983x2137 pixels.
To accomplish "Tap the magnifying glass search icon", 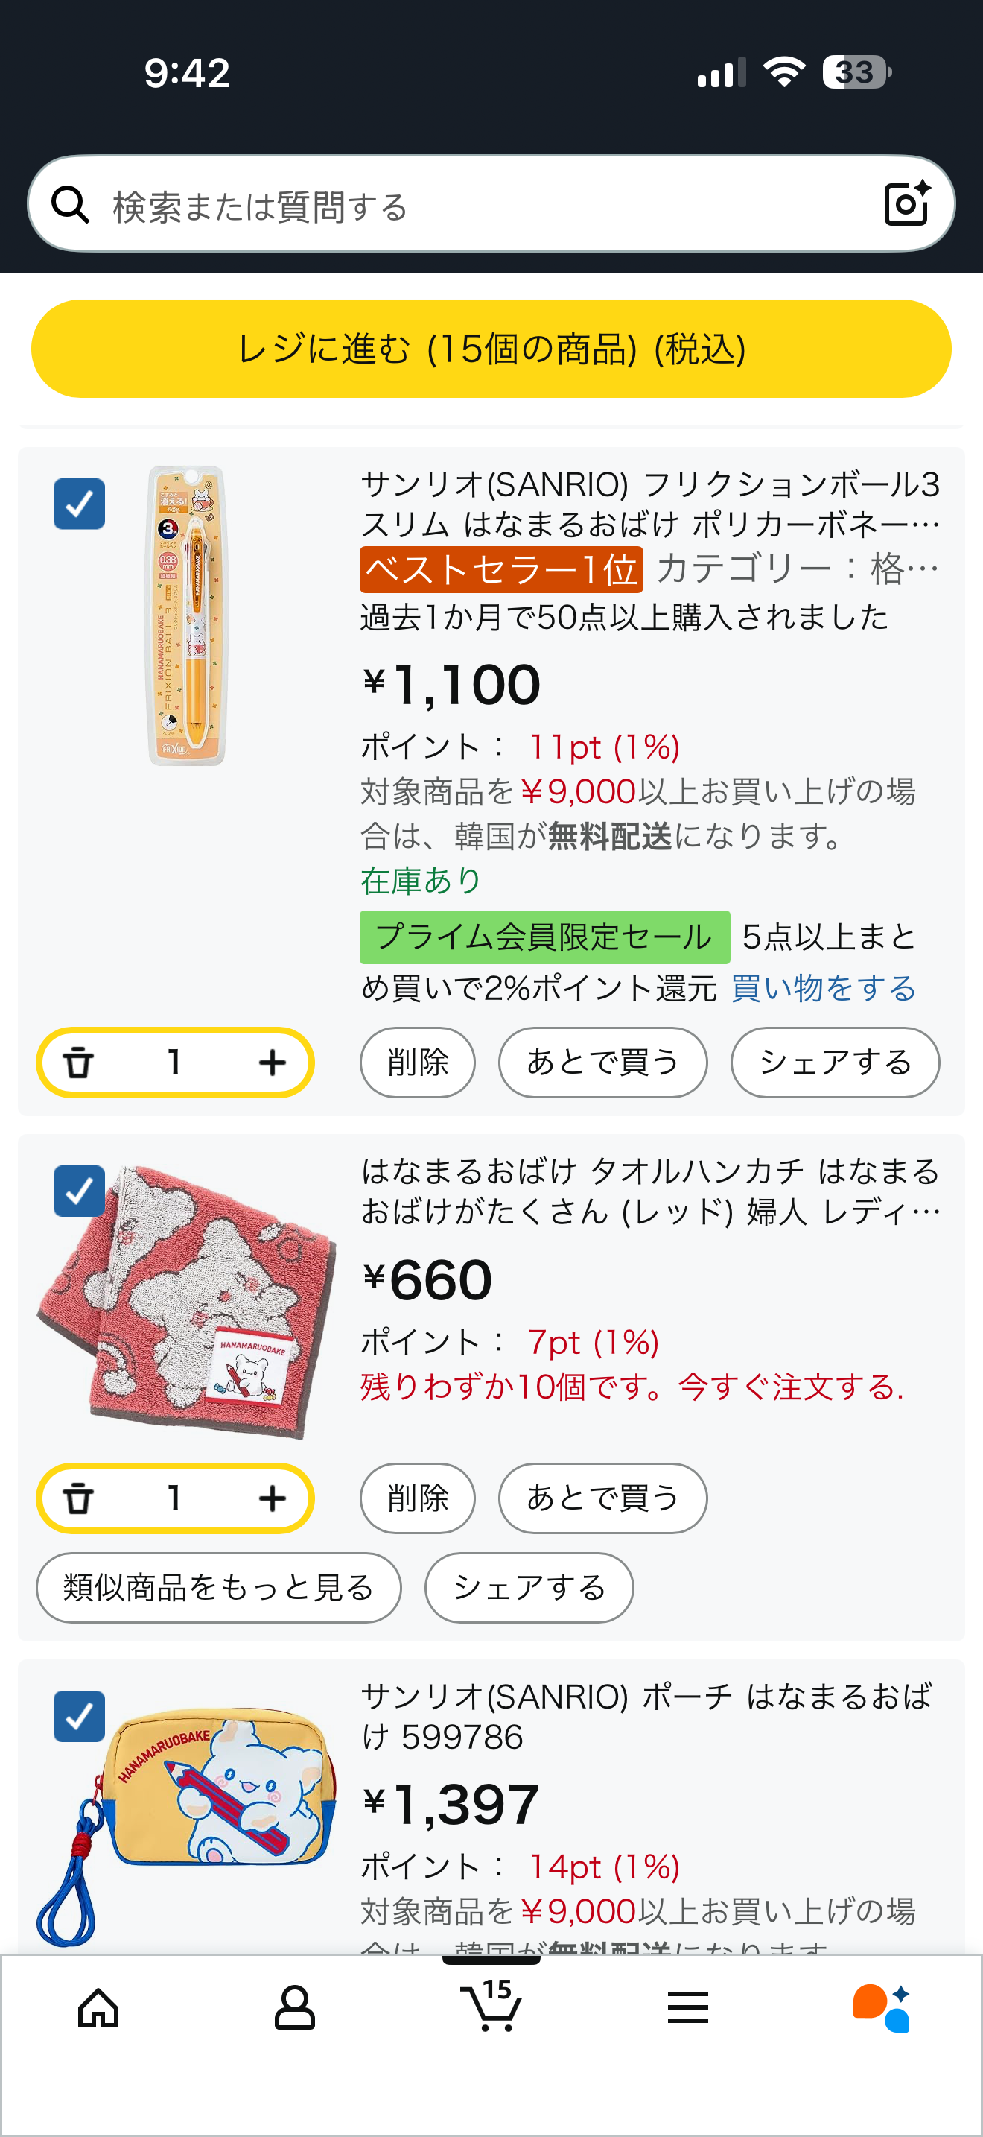I will tap(71, 205).
